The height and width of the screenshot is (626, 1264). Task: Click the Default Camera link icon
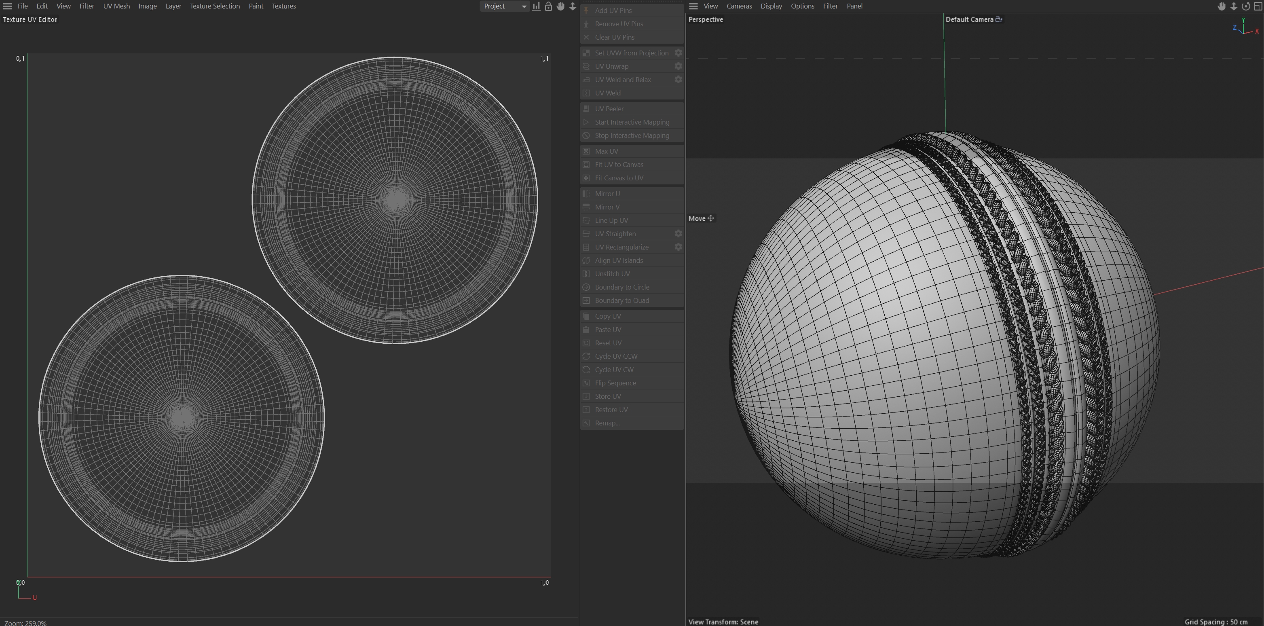click(x=998, y=20)
